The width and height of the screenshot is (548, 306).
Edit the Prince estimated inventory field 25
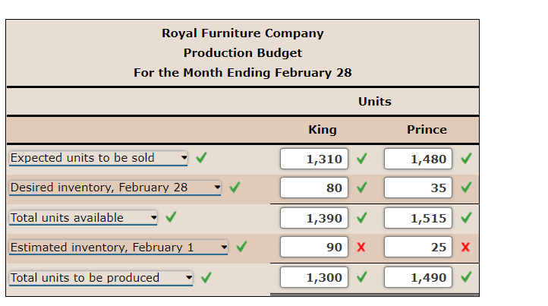click(x=418, y=248)
